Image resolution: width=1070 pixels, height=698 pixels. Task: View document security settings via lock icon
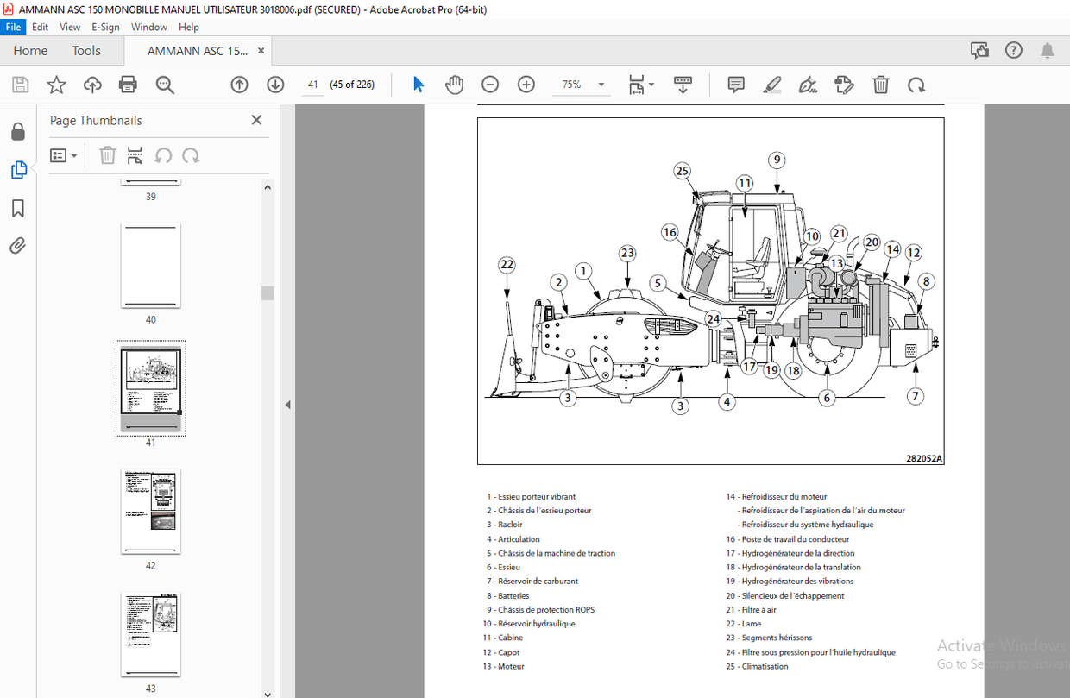[18, 130]
